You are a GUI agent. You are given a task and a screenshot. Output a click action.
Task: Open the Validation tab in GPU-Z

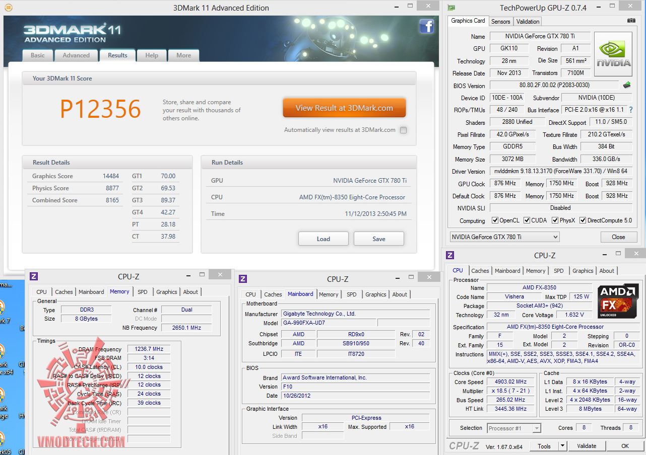tap(528, 21)
